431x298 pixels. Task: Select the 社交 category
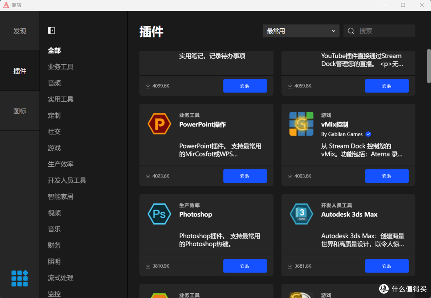[x=54, y=132]
